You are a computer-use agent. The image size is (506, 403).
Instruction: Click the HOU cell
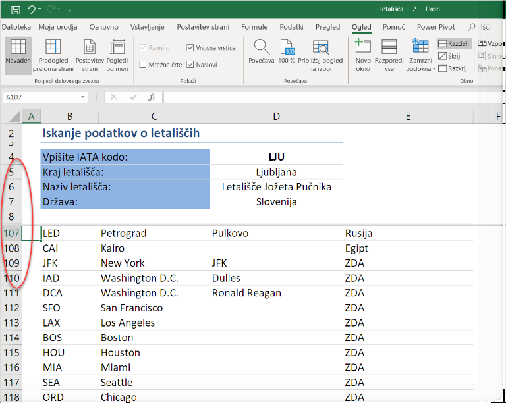pos(70,353)
